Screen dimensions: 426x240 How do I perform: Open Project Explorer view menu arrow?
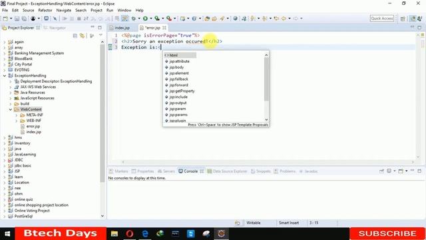(101, 35)
